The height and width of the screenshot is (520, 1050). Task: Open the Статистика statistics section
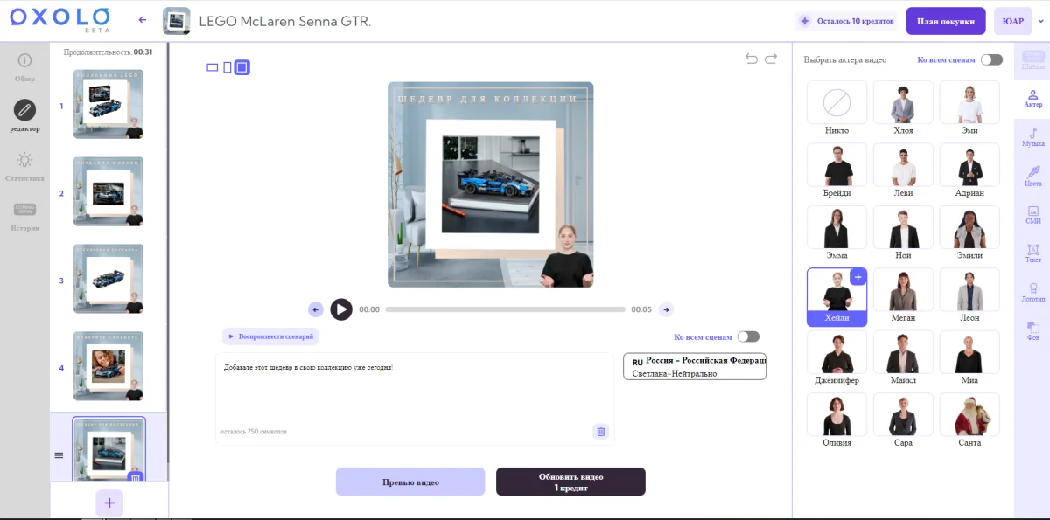pyautogui.click(x=24, y=166)
